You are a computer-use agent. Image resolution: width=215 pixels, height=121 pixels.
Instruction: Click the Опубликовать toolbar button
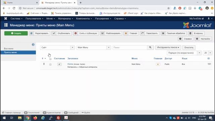coord(61,33)
